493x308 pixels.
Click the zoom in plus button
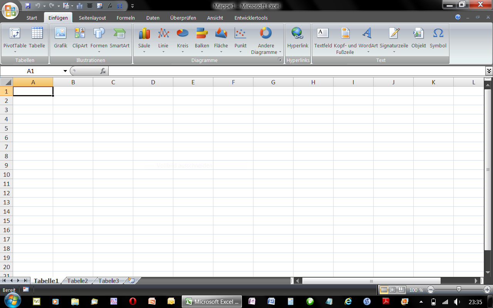(x=487, y=290)
